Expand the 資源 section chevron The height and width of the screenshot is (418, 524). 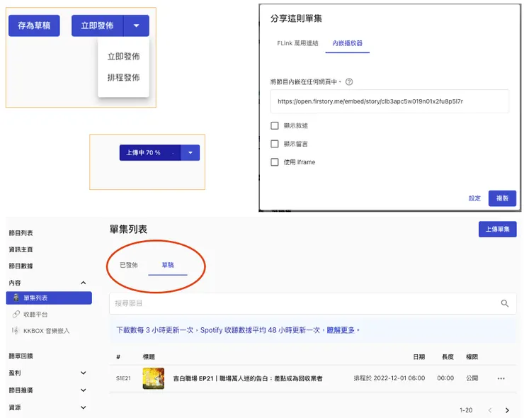click(x=84, y=407)
